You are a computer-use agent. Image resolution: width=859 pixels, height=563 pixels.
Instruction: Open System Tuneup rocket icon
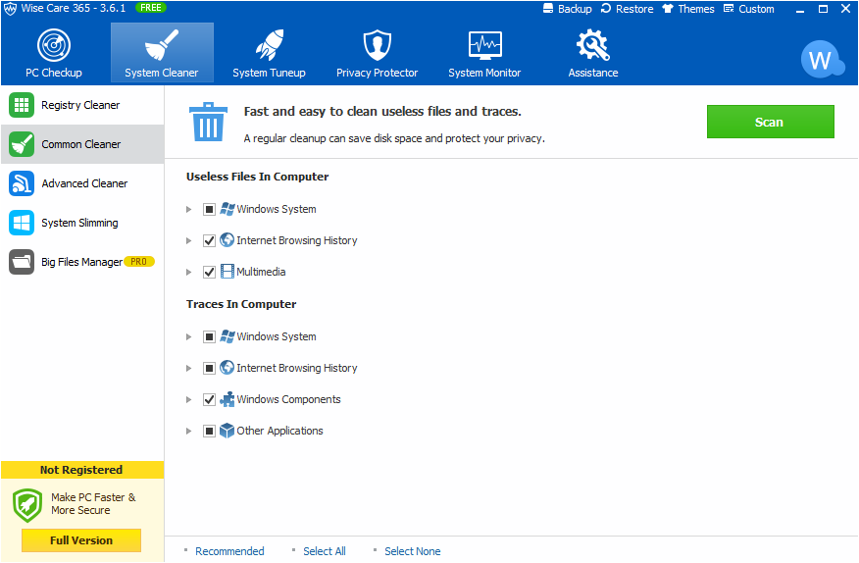(269, 45)
